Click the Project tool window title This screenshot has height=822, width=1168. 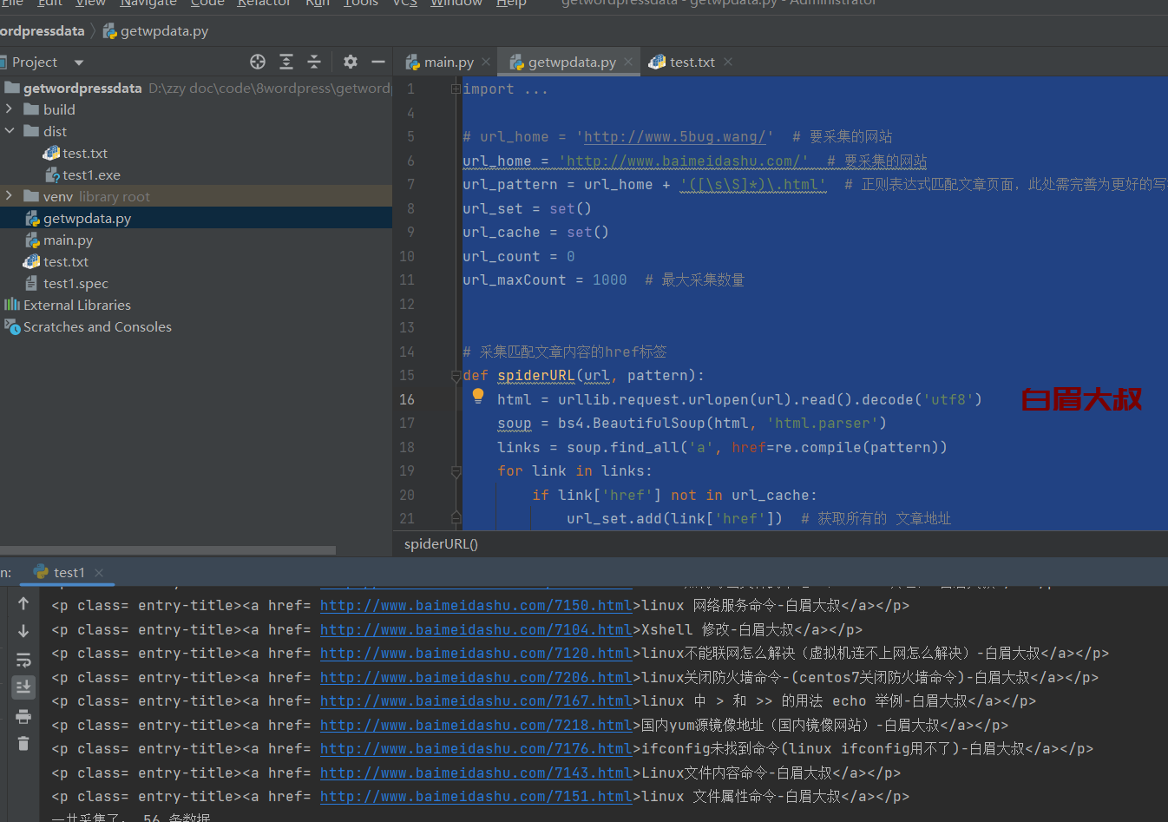[34, 62]
